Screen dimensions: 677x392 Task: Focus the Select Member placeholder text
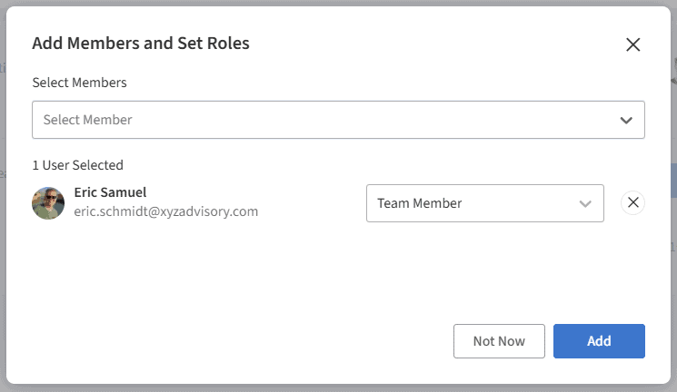(x=88, y=120)
